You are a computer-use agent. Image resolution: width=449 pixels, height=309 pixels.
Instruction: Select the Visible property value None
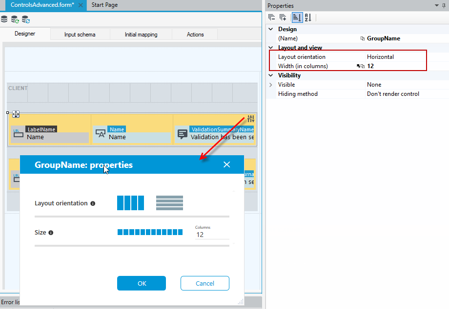click(x=374, y=85)
